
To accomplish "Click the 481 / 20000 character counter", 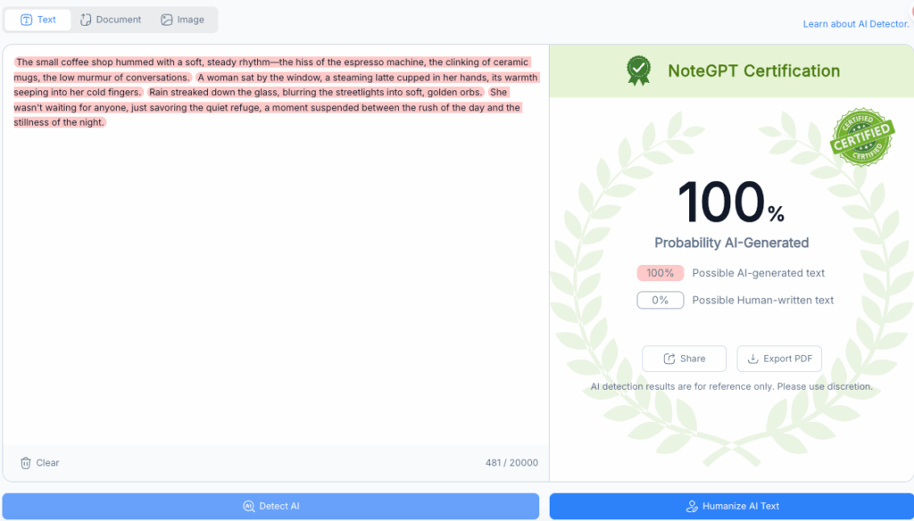I will (511, 463).
